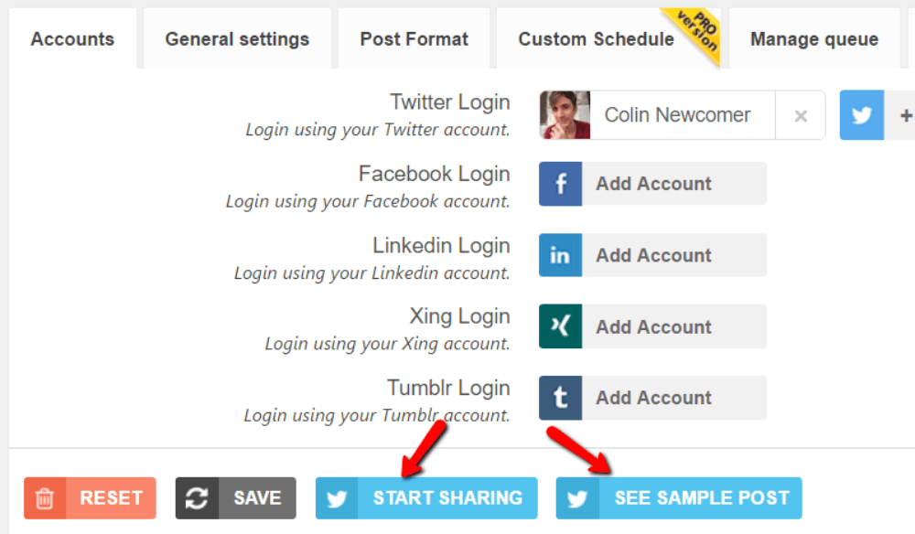Click the Facebook icon beside Add Account

pos(560,183)
